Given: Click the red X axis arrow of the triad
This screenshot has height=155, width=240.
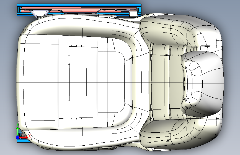Looking at the screenshot, I should pos(23,137).
